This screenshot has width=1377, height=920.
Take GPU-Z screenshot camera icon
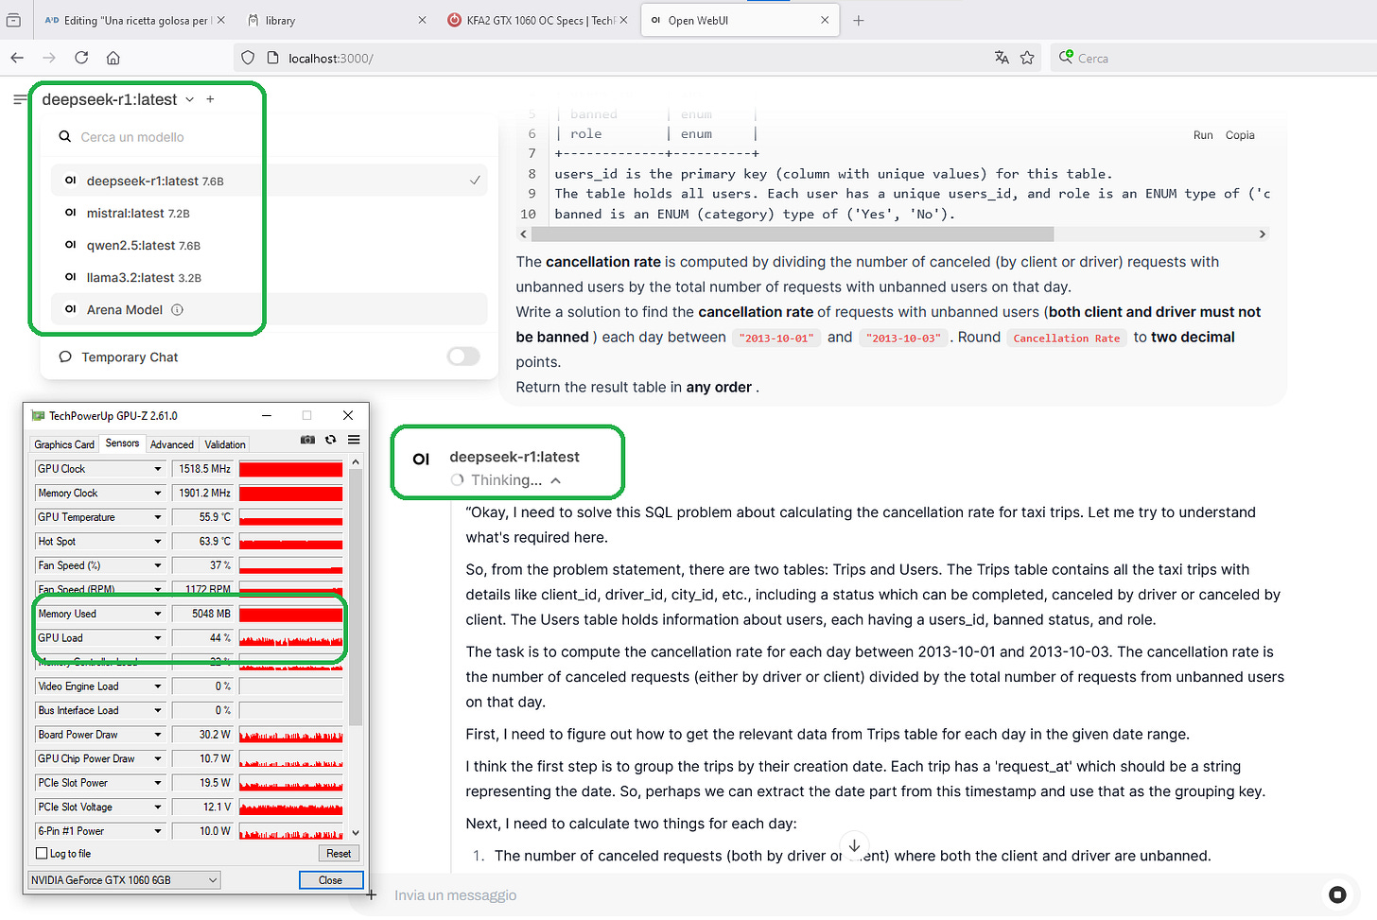(x=307, y=440)
